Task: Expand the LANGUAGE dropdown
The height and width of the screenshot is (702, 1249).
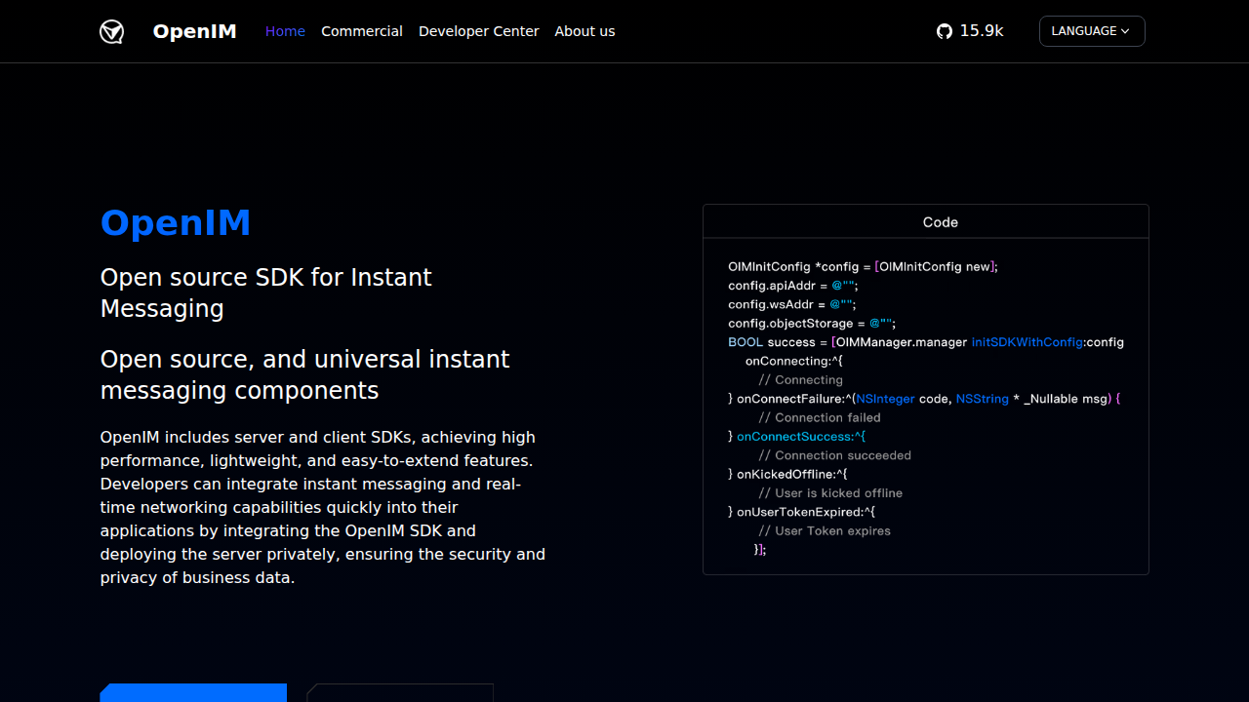Action: 1091,31
